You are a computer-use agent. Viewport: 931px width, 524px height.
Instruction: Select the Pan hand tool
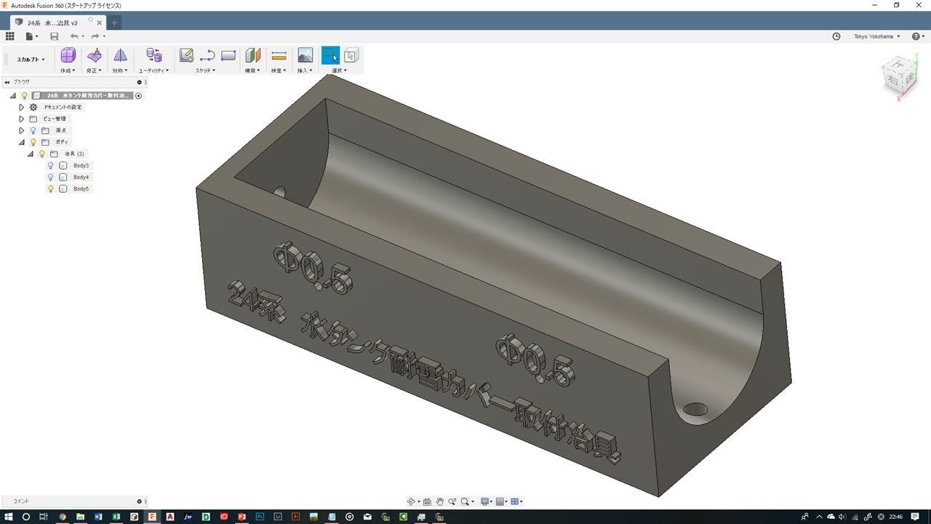pyautogui.click(x=440, y=501)
